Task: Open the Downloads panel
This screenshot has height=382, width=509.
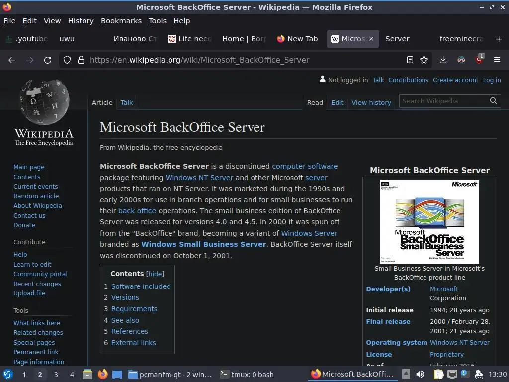Action: pyautogui.click(x=443, y=60)
